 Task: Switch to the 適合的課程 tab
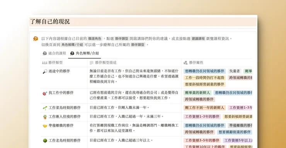54,53
